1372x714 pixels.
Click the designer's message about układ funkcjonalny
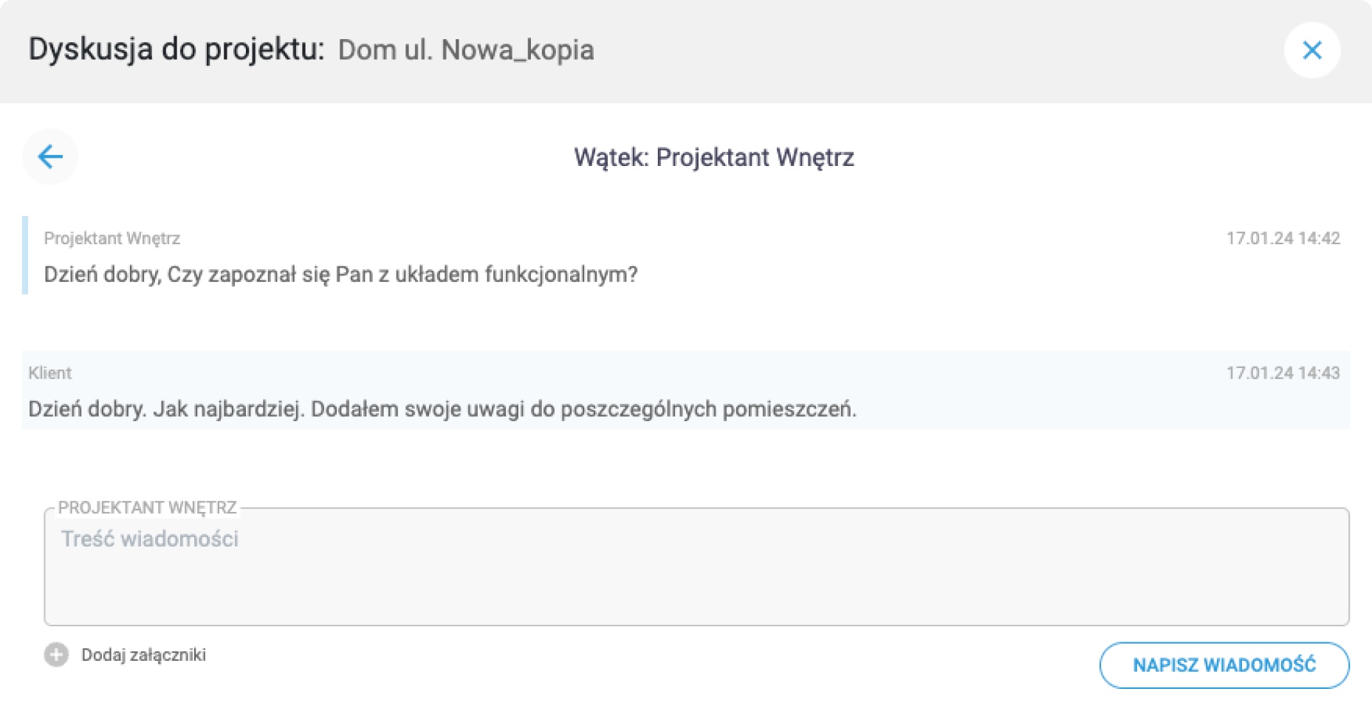(340, 274)
